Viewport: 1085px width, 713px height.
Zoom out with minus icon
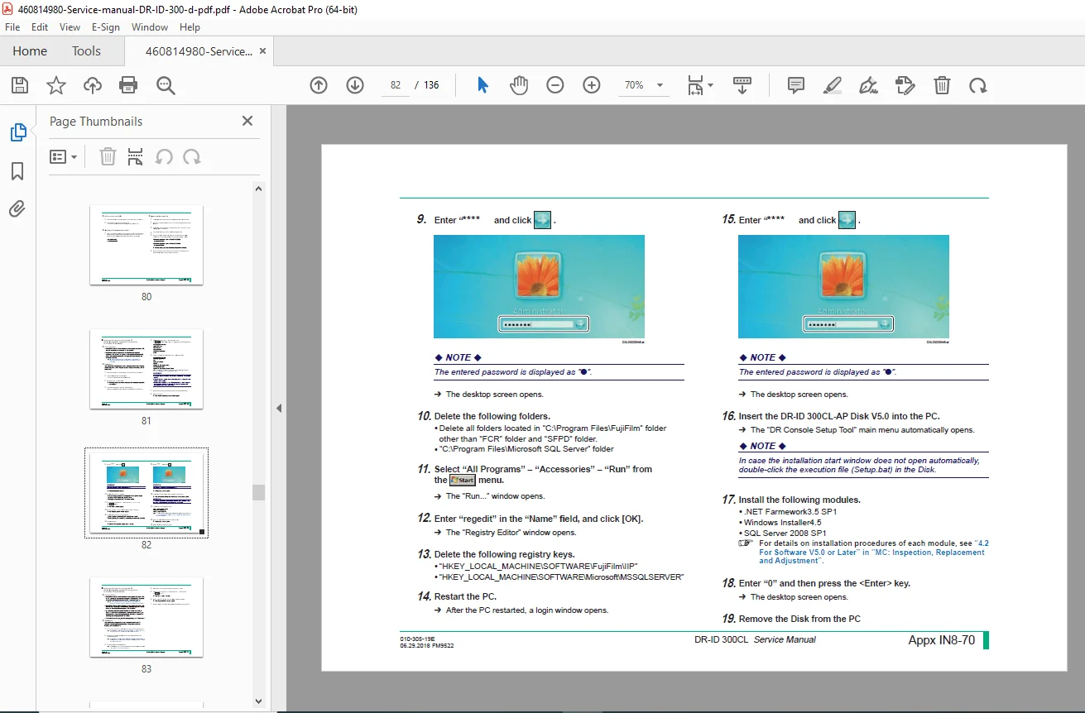tap(555, 85)
